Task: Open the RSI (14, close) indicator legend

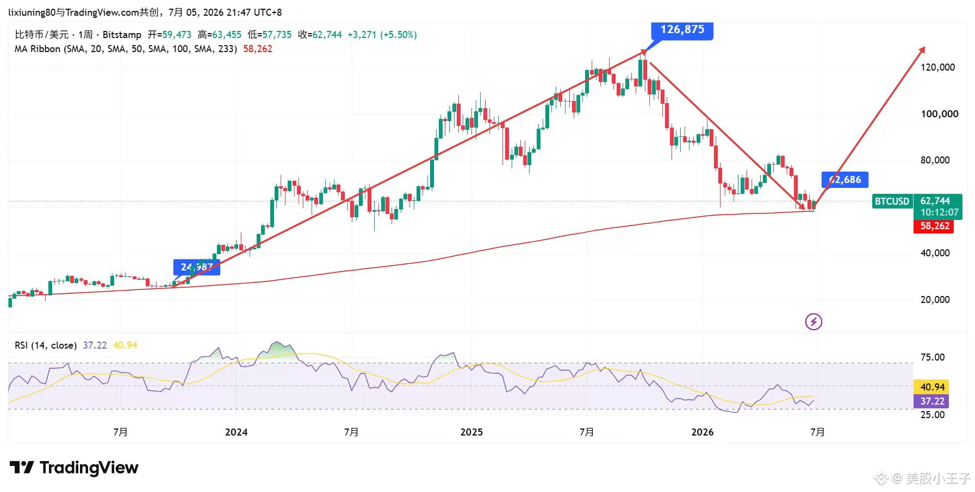Action: [x=46, y=345]
